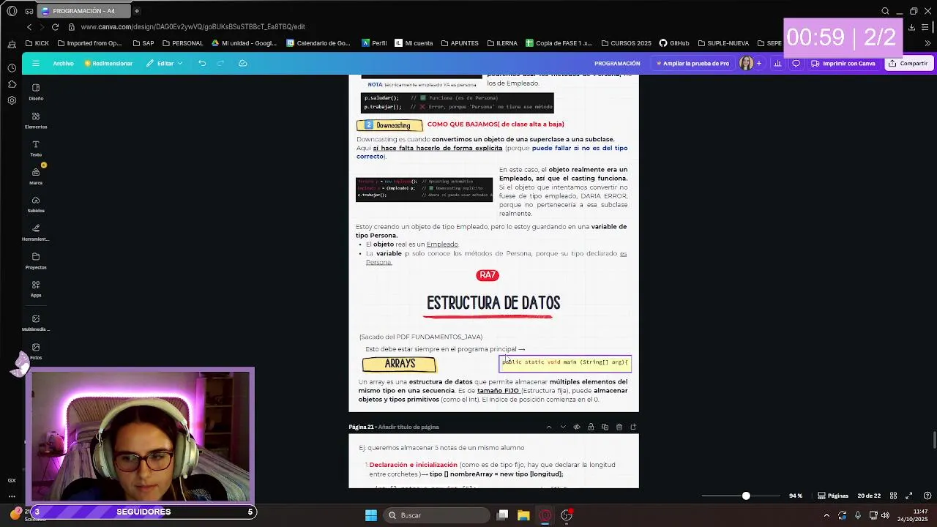
Task: Click the PROGRAMACIÓN design title
Action: click(x=617, y=64)
